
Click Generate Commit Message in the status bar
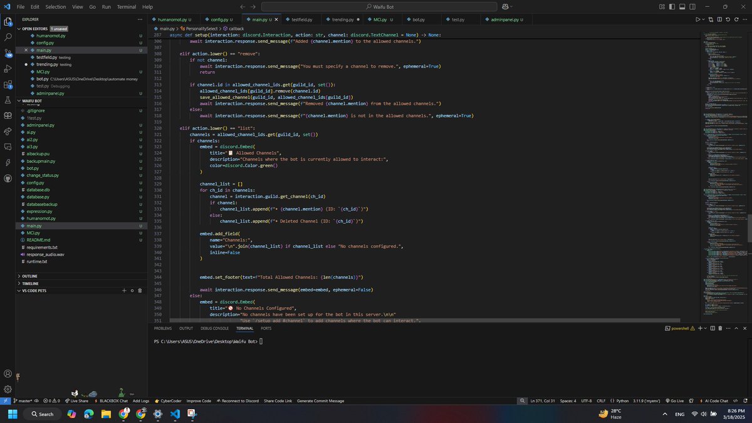(320, 400)
